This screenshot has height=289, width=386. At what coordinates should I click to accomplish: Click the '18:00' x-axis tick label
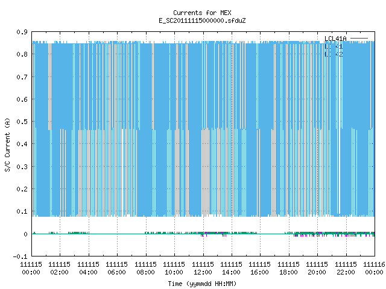(x=288, y=272)
